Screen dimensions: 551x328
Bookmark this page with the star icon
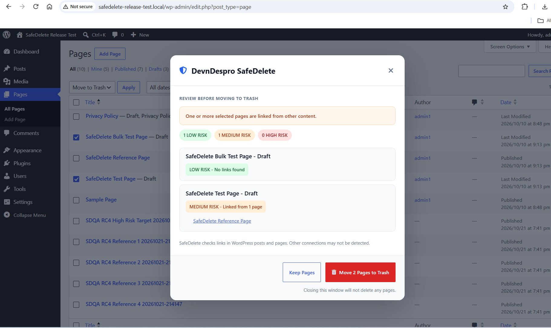505,7
